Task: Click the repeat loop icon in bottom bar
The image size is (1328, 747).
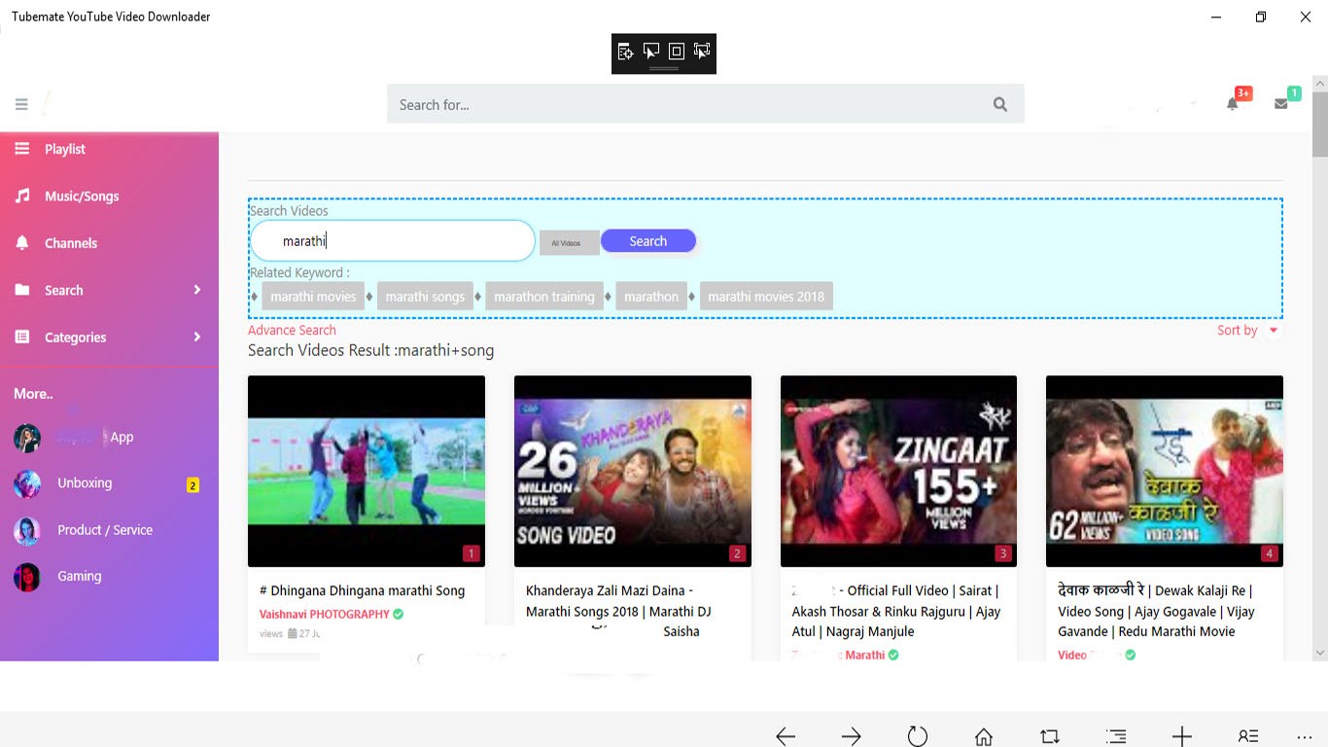Action: [x=1050, y=736]
